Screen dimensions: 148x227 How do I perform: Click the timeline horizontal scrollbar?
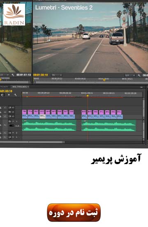click(32, 142)
